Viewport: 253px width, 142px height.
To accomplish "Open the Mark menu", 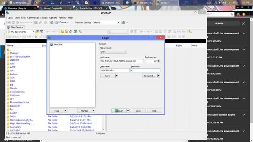I will tap(17, 18).
